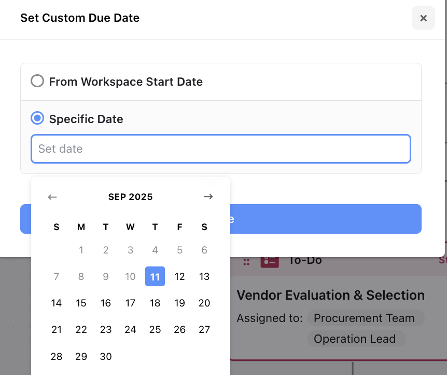Grab the drag handle beside To-Do

coord(246,261)
